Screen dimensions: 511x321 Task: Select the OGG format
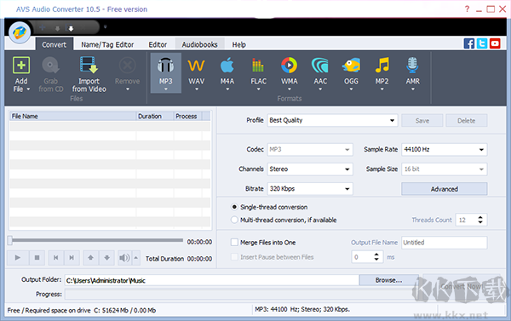tap(351, 73)
